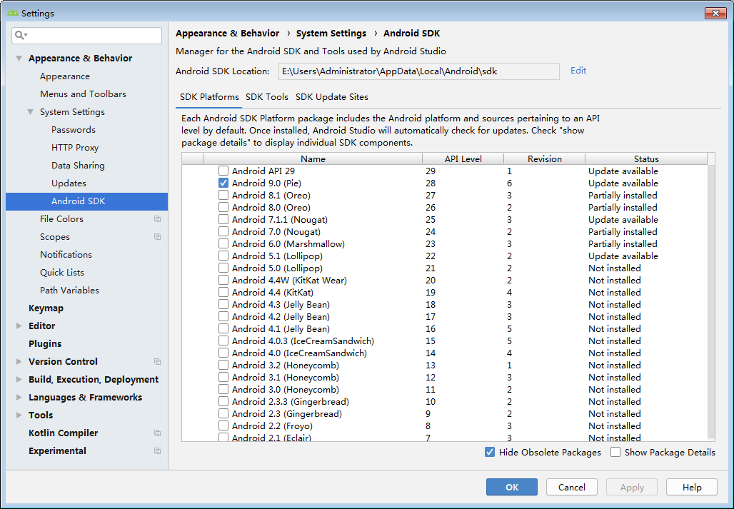Expand the Editor tree node
The height and width of the screenshot is (509, 734).
tap(19, 326)
